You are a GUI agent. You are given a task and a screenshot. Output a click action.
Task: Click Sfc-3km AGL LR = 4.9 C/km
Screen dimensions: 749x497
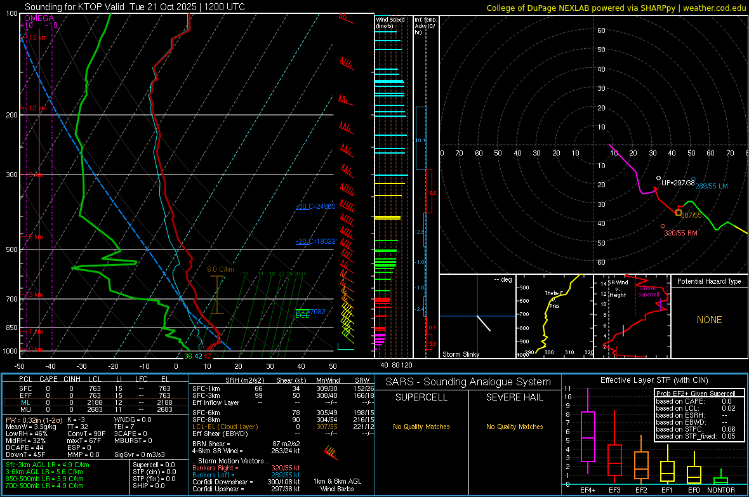point(48,465)
